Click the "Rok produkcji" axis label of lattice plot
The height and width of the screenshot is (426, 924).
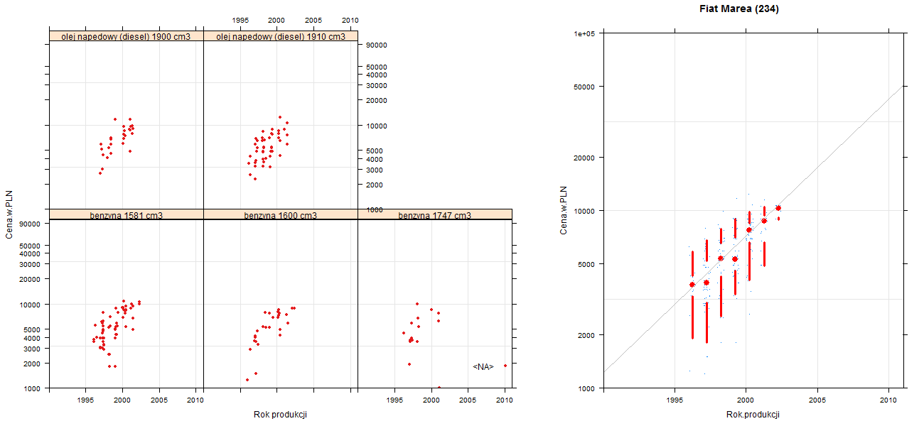280,415
